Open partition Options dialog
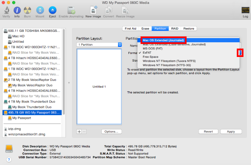The image size is (251, 165). [x=111, y=131]
